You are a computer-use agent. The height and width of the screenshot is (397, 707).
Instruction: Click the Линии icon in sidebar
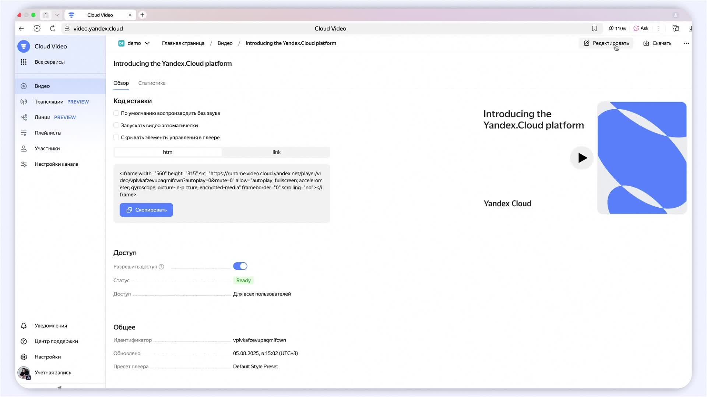pos(24,117)
